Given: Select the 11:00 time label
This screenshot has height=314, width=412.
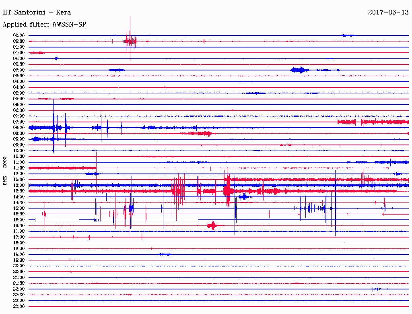Looking at the screenshot, I should pyautogui.click(x=19, y=162).
